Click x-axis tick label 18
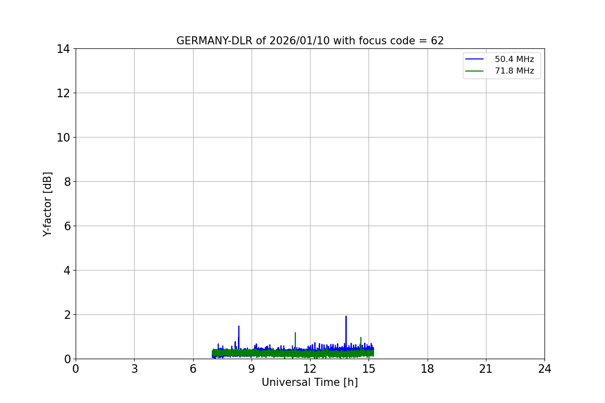605x403 pixels. (x=428, y=369)
